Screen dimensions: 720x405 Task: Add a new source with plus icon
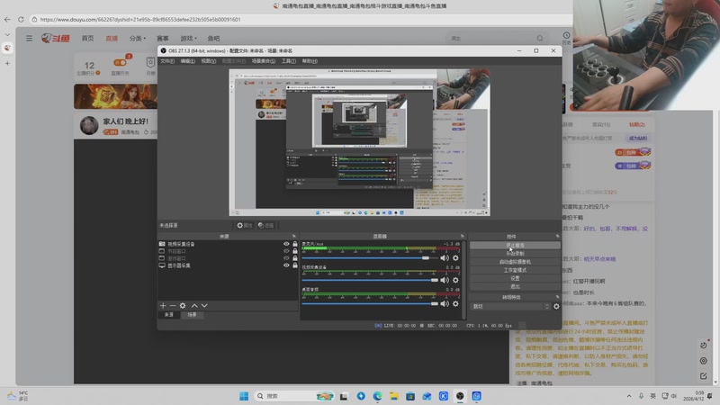(x=163, y=305)
